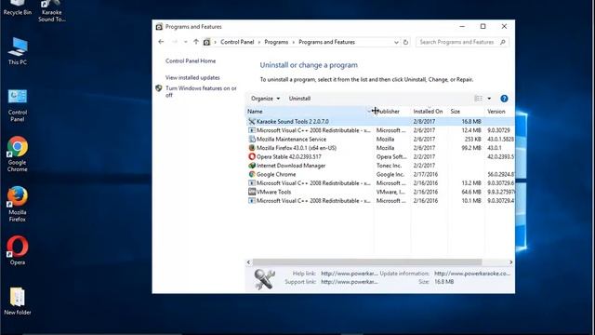Open Control Panel Home link

tap(191, 60)
